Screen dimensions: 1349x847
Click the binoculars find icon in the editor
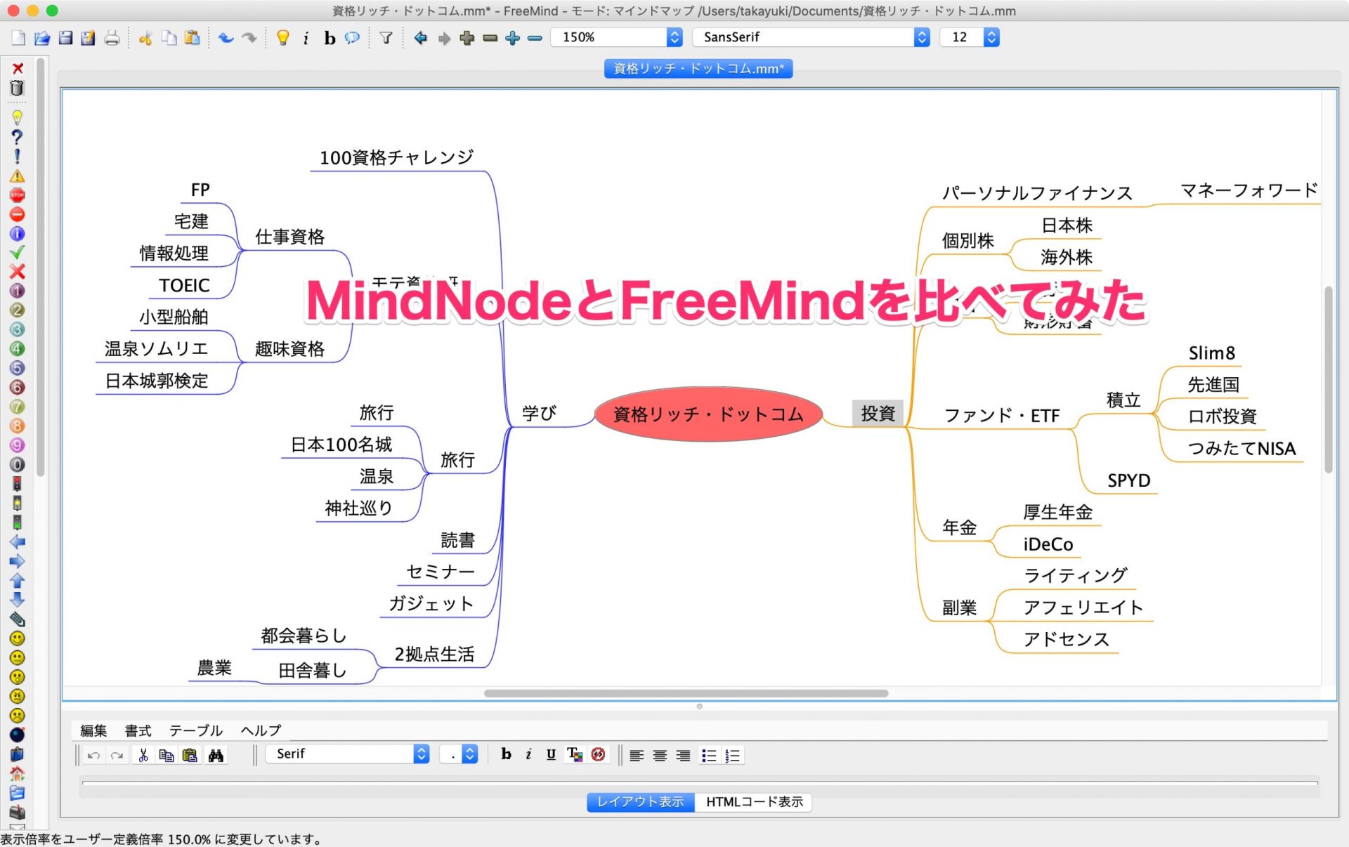(216, 755)
